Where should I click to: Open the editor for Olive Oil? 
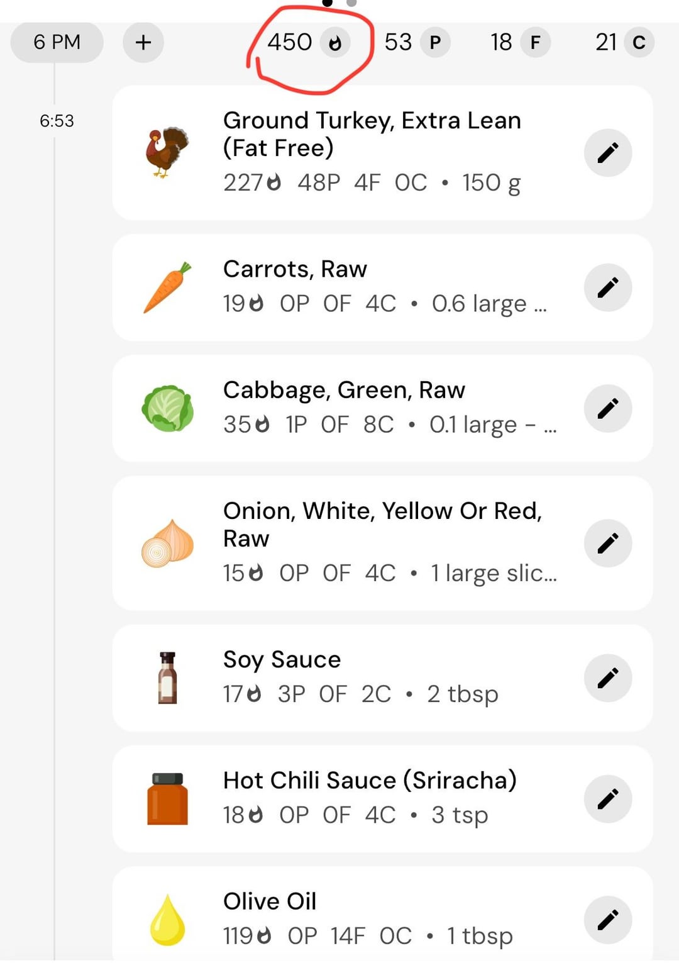coord(608,920)
